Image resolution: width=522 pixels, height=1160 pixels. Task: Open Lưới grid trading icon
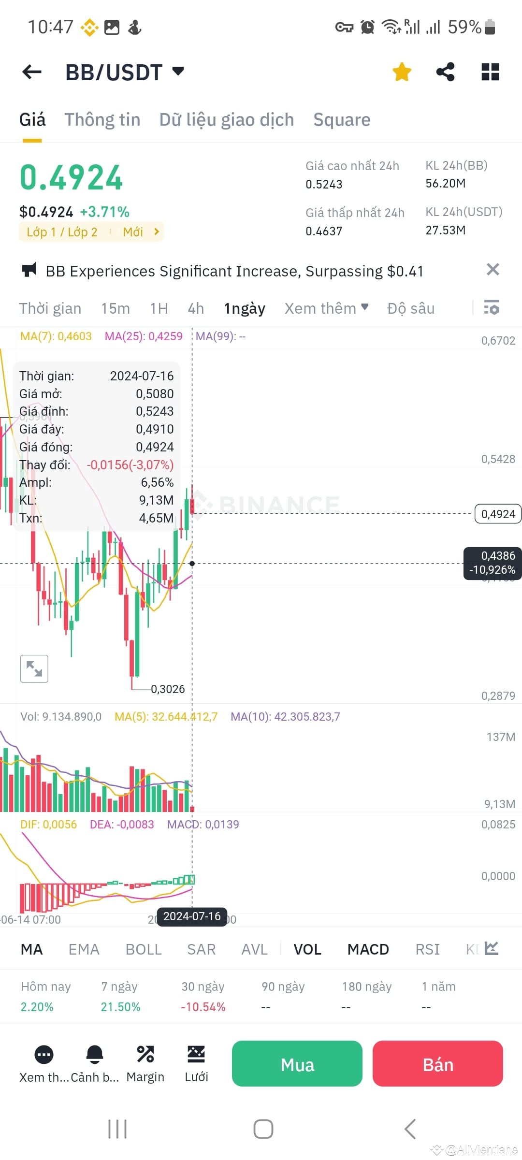(197, 1055)
